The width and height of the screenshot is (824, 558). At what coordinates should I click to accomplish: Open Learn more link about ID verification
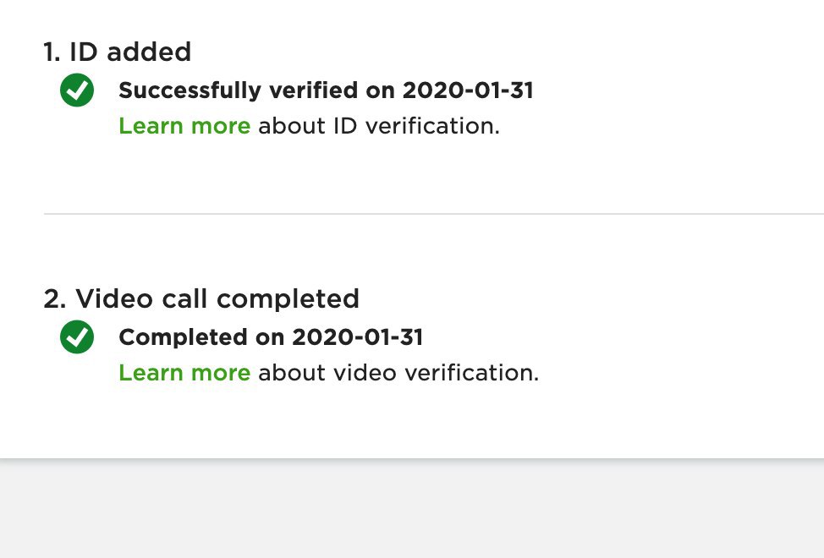pyautogui.click(x=184, y=126)
